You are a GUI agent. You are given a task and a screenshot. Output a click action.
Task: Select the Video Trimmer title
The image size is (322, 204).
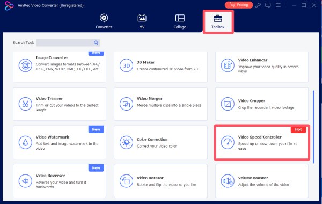(x=49, y=98)
